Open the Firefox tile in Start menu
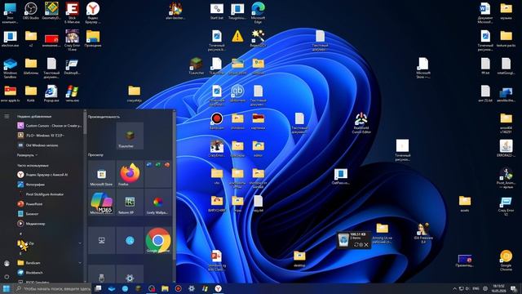The width and height of the screenshot is (522, 294). pos(130,174)
